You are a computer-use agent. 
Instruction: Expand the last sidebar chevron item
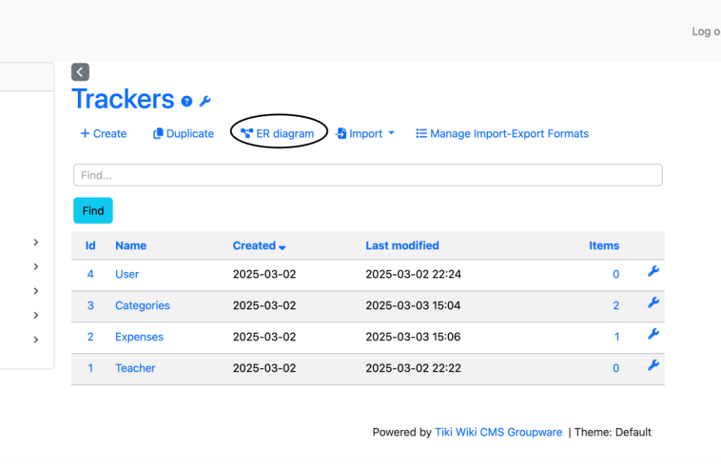click(x=36, y=340)
